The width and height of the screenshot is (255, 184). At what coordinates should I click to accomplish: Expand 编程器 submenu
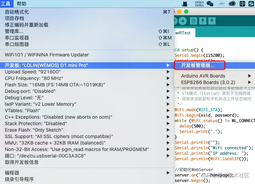(x=87, y=173)
